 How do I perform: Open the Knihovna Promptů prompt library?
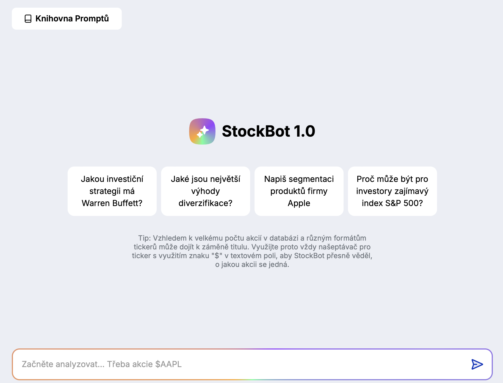[67, 19]
